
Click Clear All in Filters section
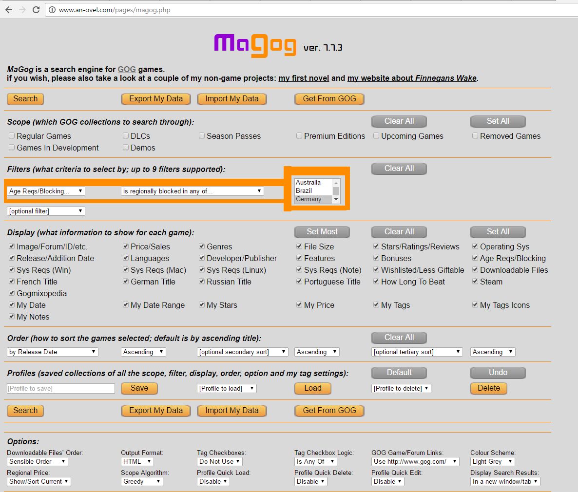[x=399, y=169]
